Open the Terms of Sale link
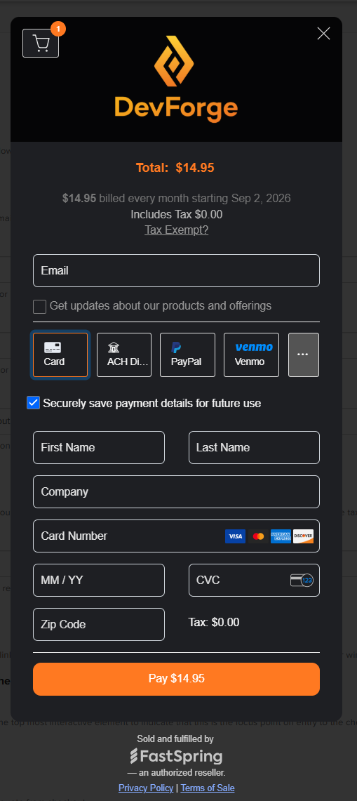This screenshot has width=357, height=801. [208, 788]
